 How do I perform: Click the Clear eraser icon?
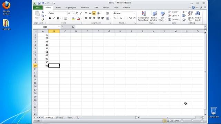tap(183, 20)
